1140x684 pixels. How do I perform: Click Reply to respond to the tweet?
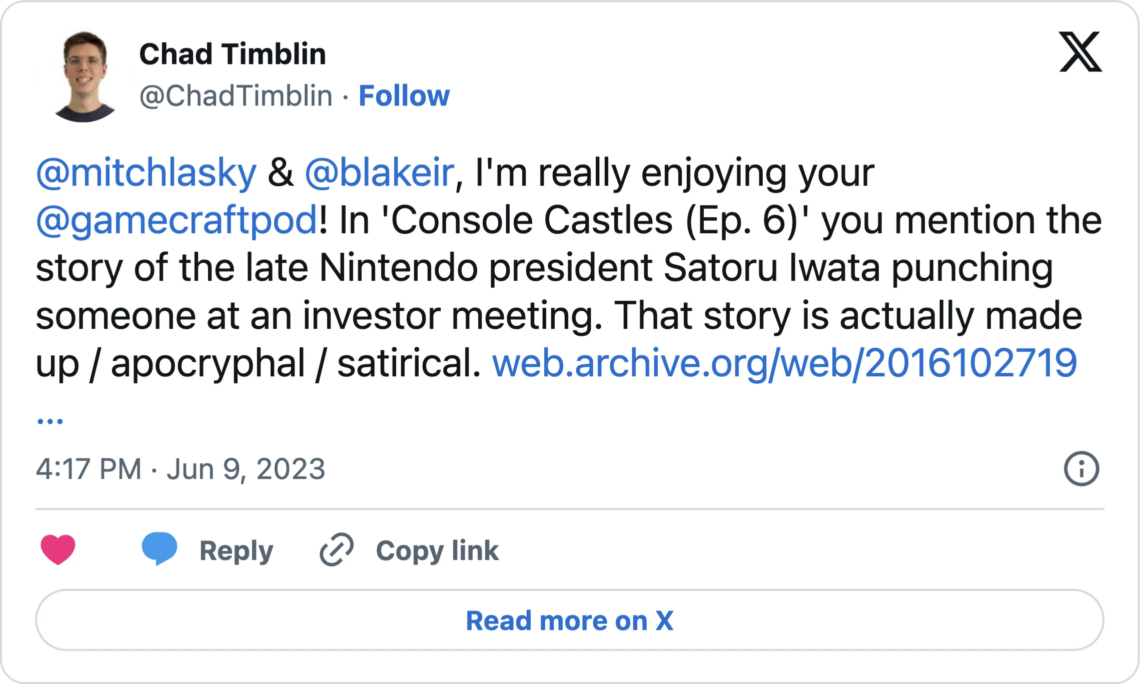(x=236, y=549)
